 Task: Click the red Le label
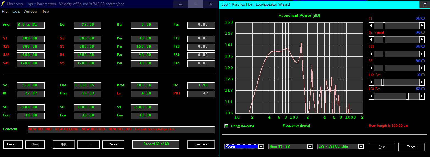tap(118, 93)
